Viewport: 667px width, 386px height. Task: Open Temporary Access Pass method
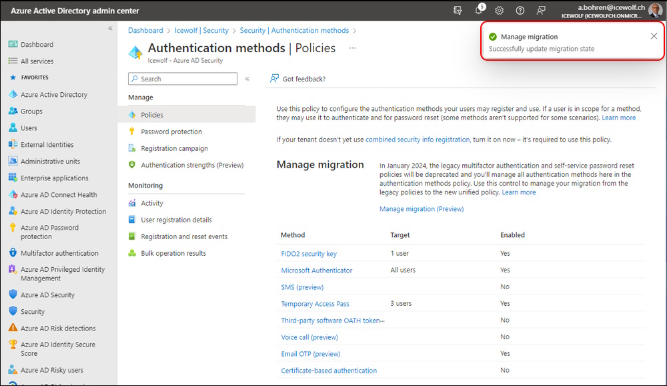click(315, 304)
